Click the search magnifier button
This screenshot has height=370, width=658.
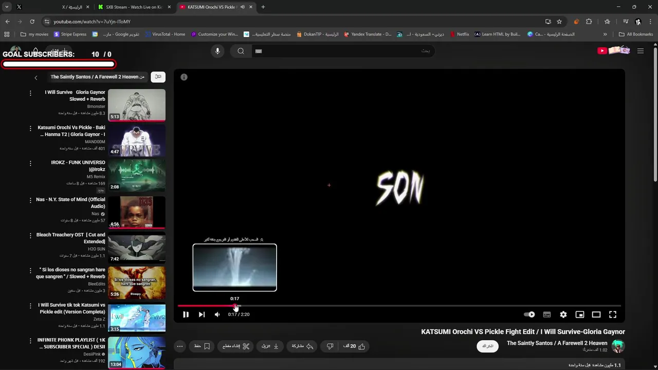click(x=241, y=51)
